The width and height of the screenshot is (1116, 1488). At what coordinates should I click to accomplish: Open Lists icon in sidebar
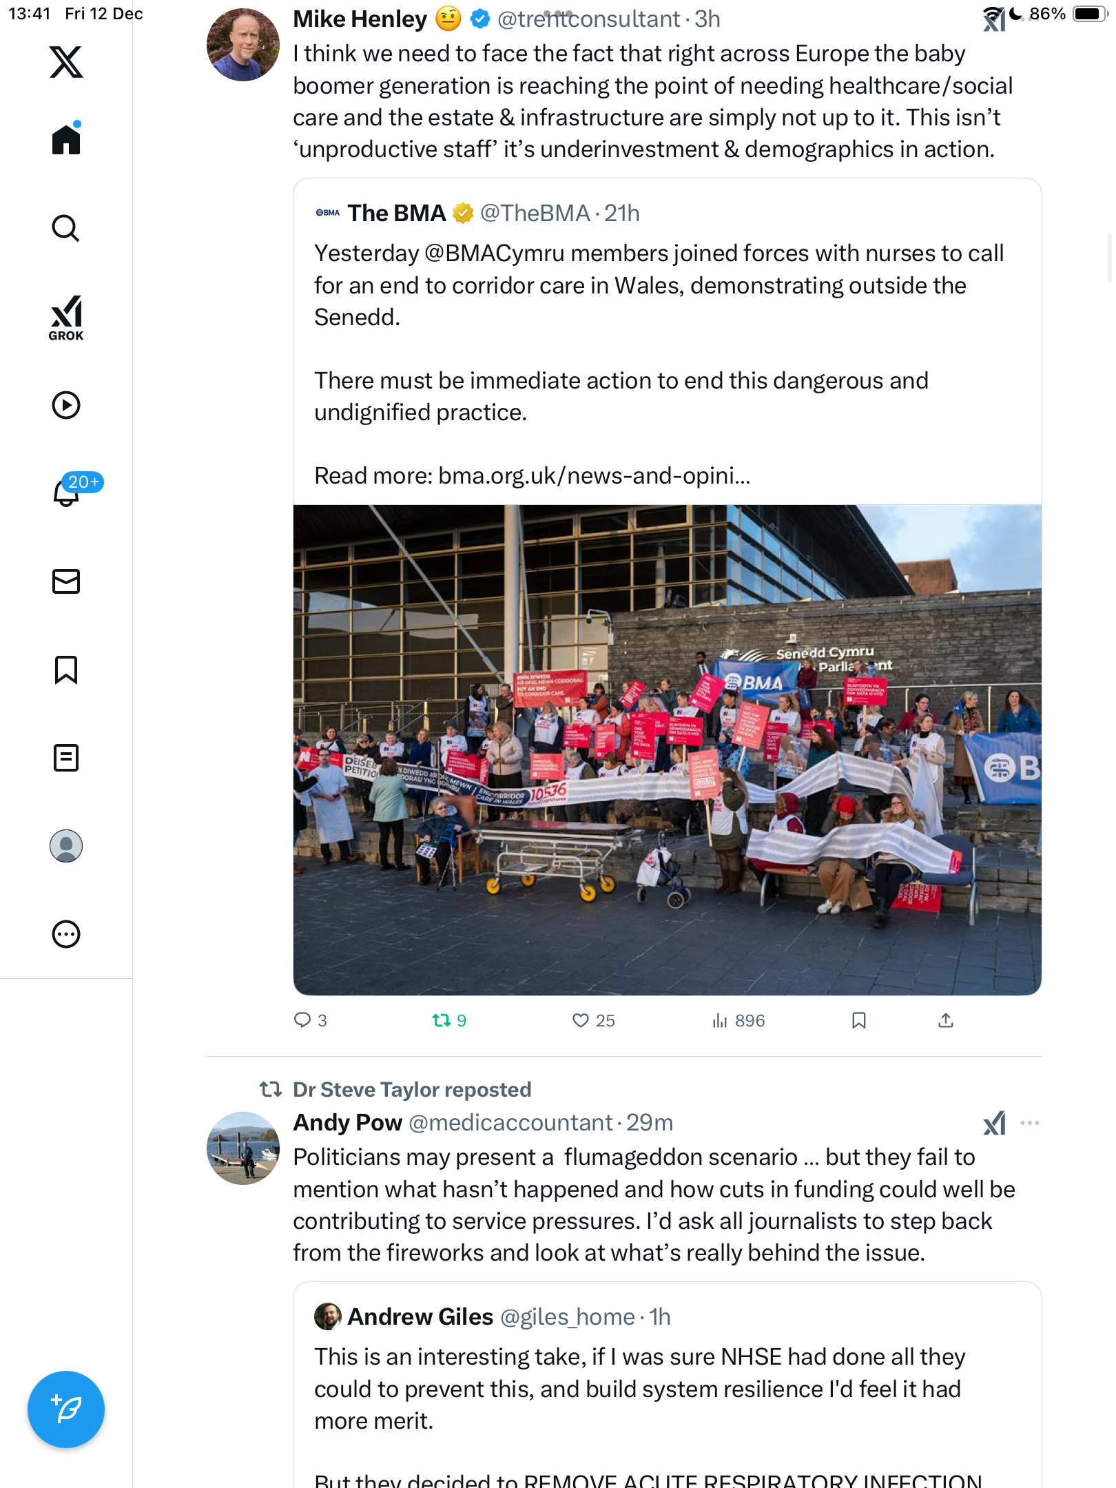66,758
